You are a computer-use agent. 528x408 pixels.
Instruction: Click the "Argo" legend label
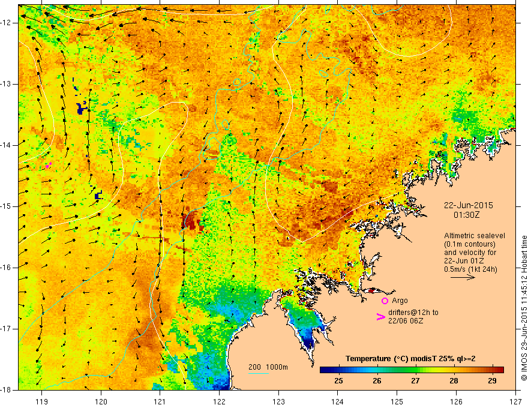(x=400, y=300)
